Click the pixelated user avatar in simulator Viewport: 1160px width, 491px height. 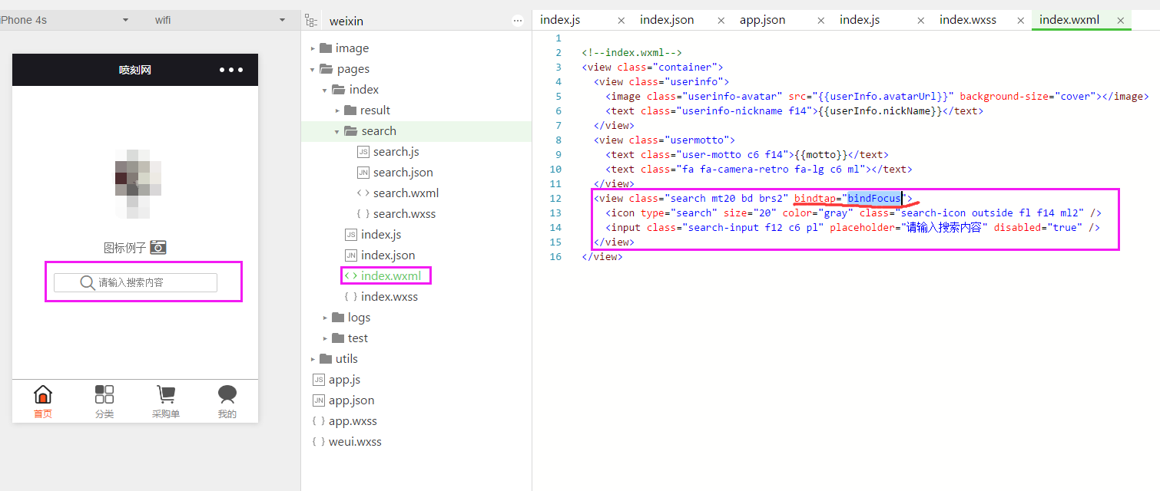[x=138, y=184]
